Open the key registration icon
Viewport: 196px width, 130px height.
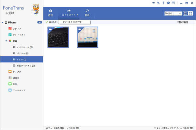click(158, 3)
